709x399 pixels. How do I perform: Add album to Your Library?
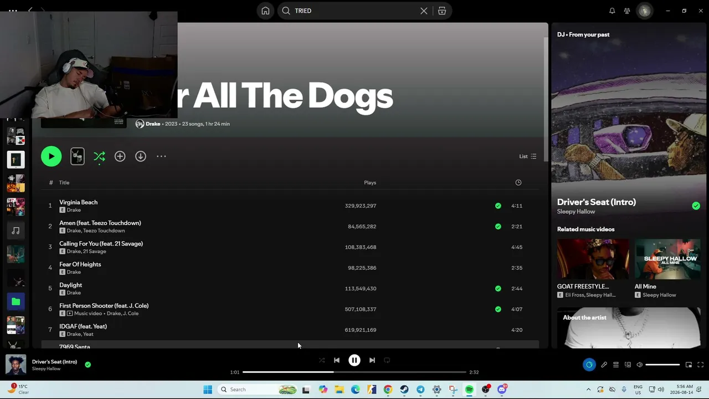click(120, 156)
